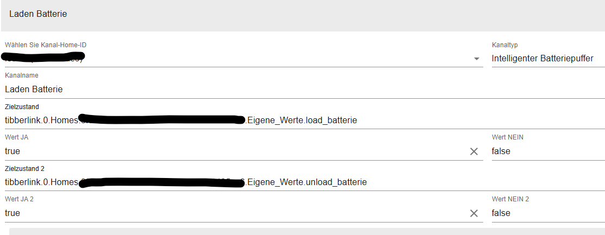Screen dimensions: 605x235
Task: Click the redacted Kanal-Home-ID selected value
Action: coord(43,58)
